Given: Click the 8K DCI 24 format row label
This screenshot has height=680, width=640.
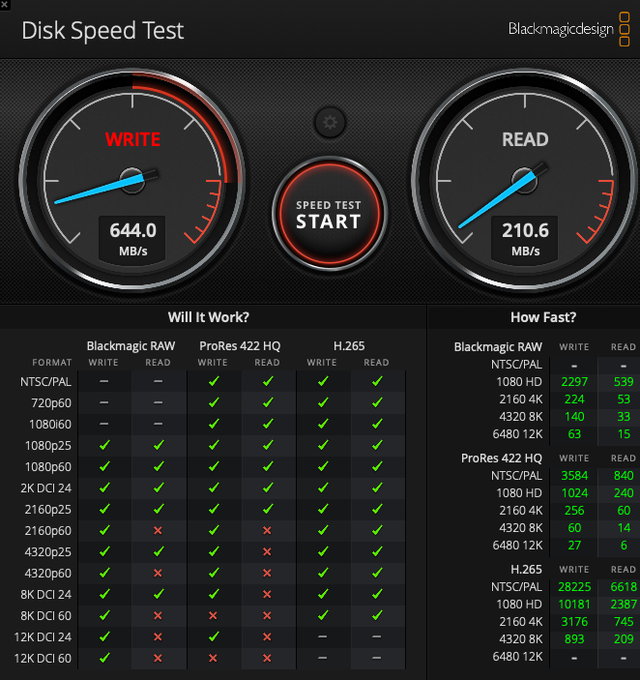Looking at the screenshot, I should point(46,594).
